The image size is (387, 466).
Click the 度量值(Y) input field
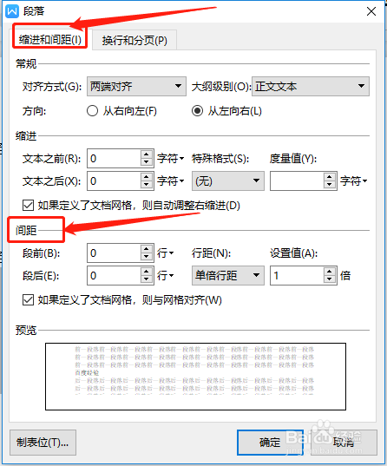pos(297,180)
